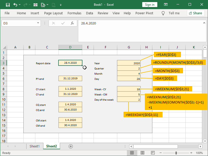Open the Redo history dropdown arrow

30,5
